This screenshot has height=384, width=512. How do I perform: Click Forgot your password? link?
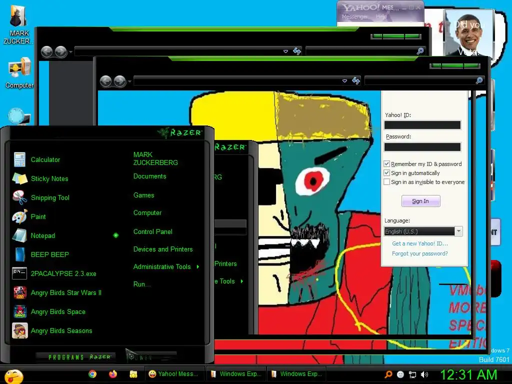click(x=419, y=253)
